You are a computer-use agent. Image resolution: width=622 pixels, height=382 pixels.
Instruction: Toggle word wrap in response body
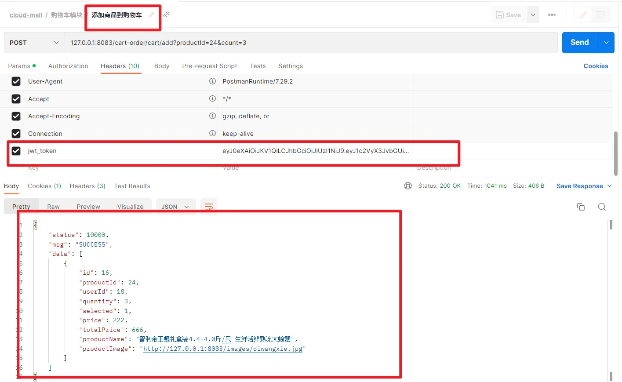(x=209, y=207)
